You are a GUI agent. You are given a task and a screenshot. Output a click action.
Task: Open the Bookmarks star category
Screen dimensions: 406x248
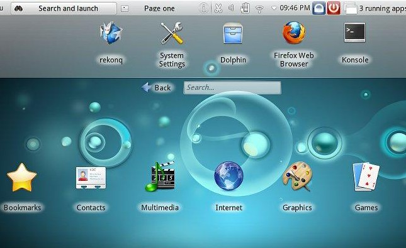pos(22,178)
